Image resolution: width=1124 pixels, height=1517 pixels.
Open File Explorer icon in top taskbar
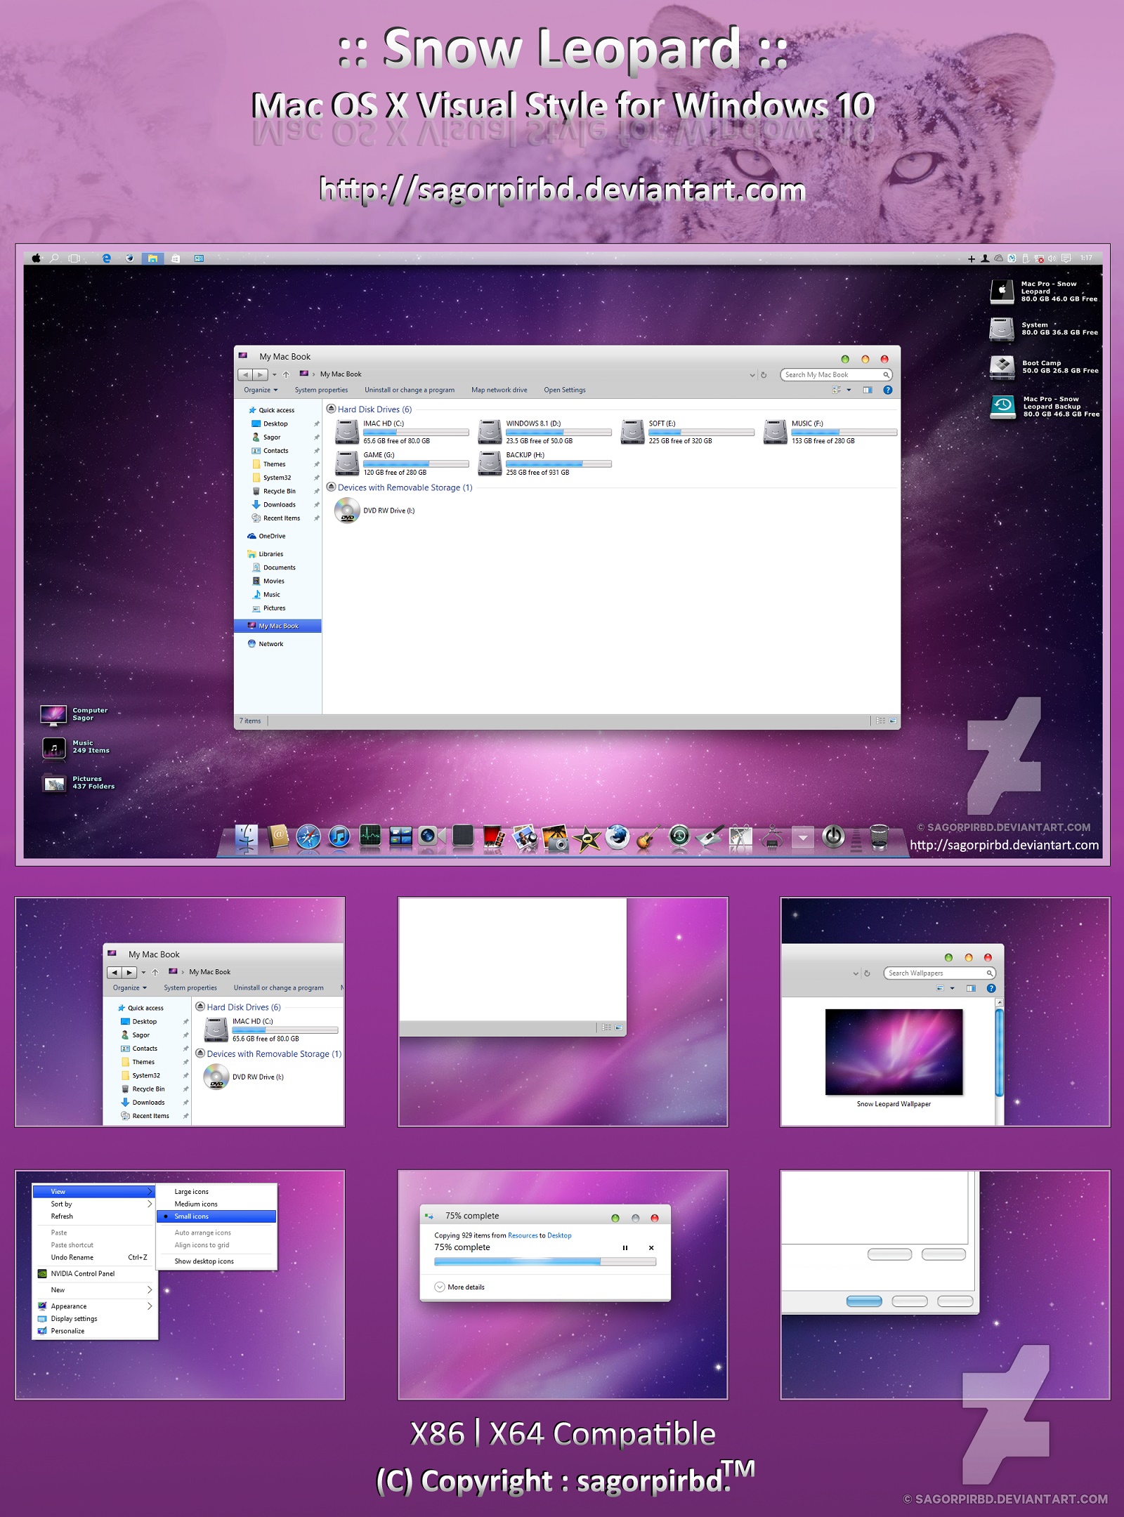[152, 258]
